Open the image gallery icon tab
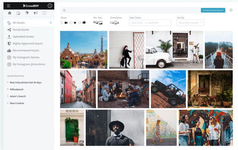 tap(18, 13)
